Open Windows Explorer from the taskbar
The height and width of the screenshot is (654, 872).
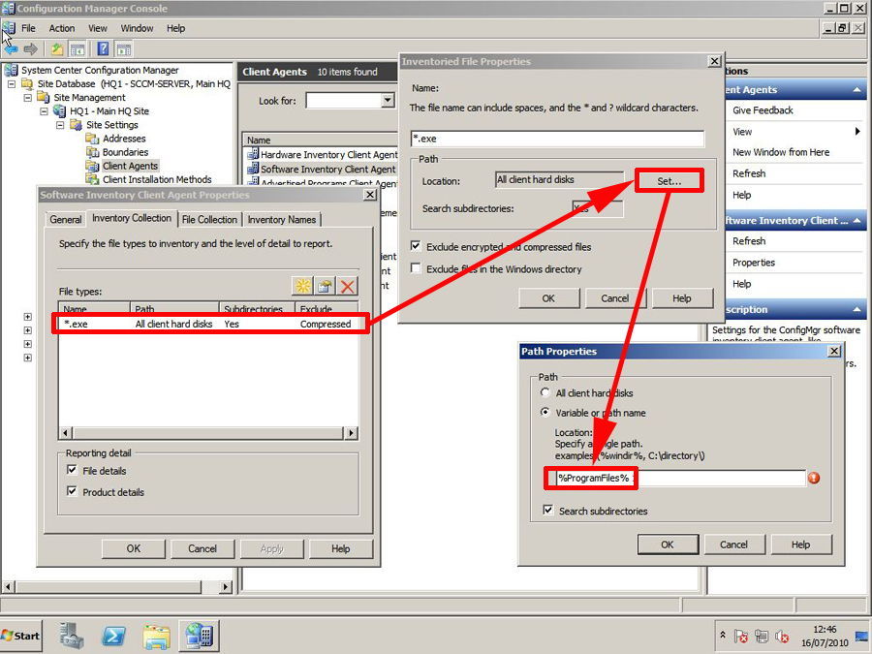coord(156,636)
